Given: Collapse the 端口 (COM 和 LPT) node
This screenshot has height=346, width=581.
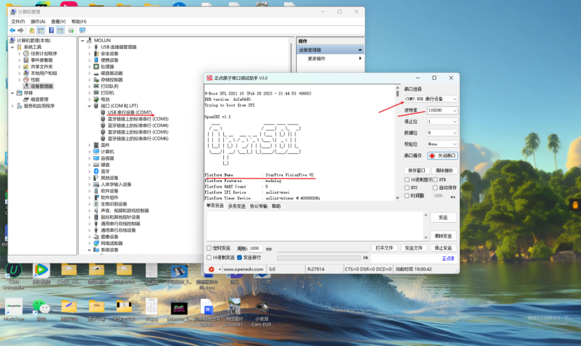Looking at the screenshot, I should coord(90,106).
